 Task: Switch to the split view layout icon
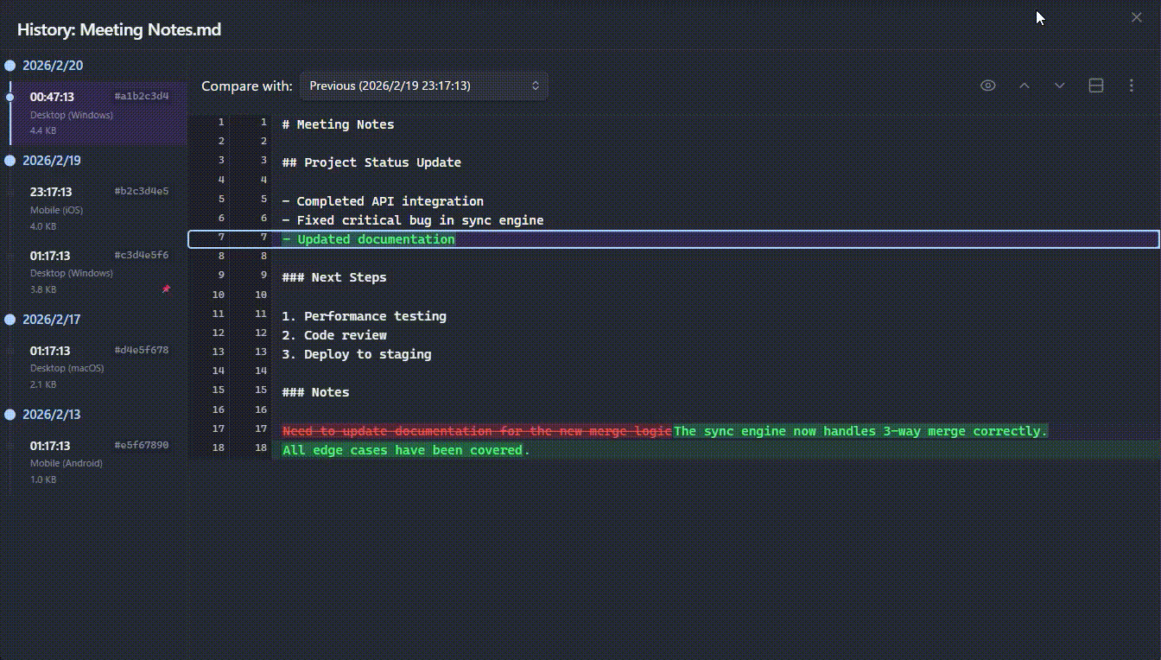[x=1096, y=86]
